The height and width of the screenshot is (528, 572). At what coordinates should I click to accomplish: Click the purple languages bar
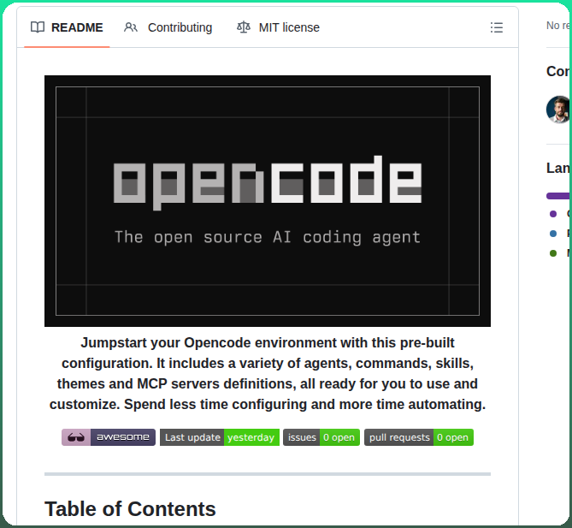(x=558, y=196)
